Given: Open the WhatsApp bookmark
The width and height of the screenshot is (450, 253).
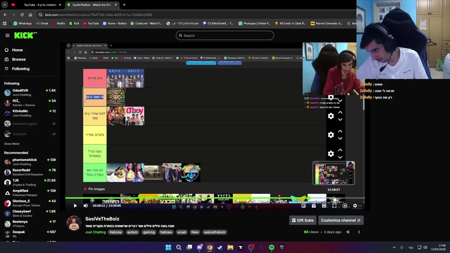Looking at the screenshot, I should [22, 24].
